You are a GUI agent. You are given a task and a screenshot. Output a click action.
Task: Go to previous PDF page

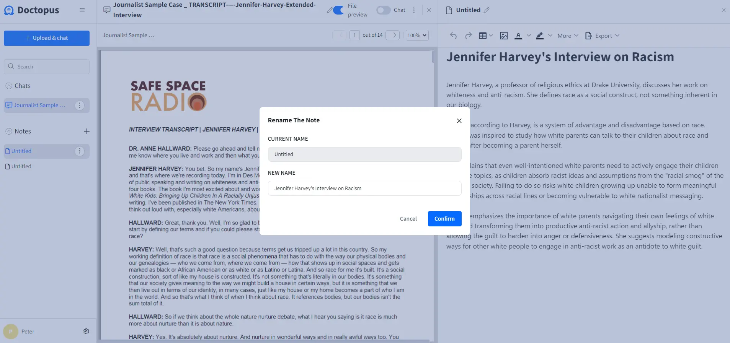(340, 35)
